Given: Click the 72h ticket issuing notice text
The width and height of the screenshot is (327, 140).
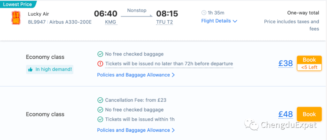Looking at the screenshot, I should tap(169, 63).
